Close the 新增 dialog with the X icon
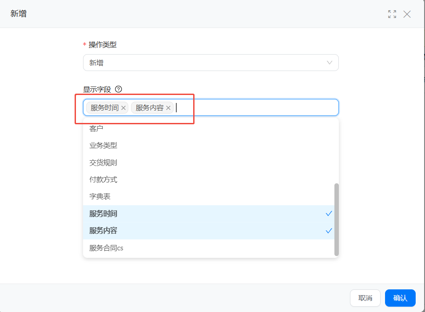Screen dimensions: 425x312 tap(407, 14)
